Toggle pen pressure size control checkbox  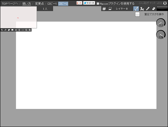(137, 14)
